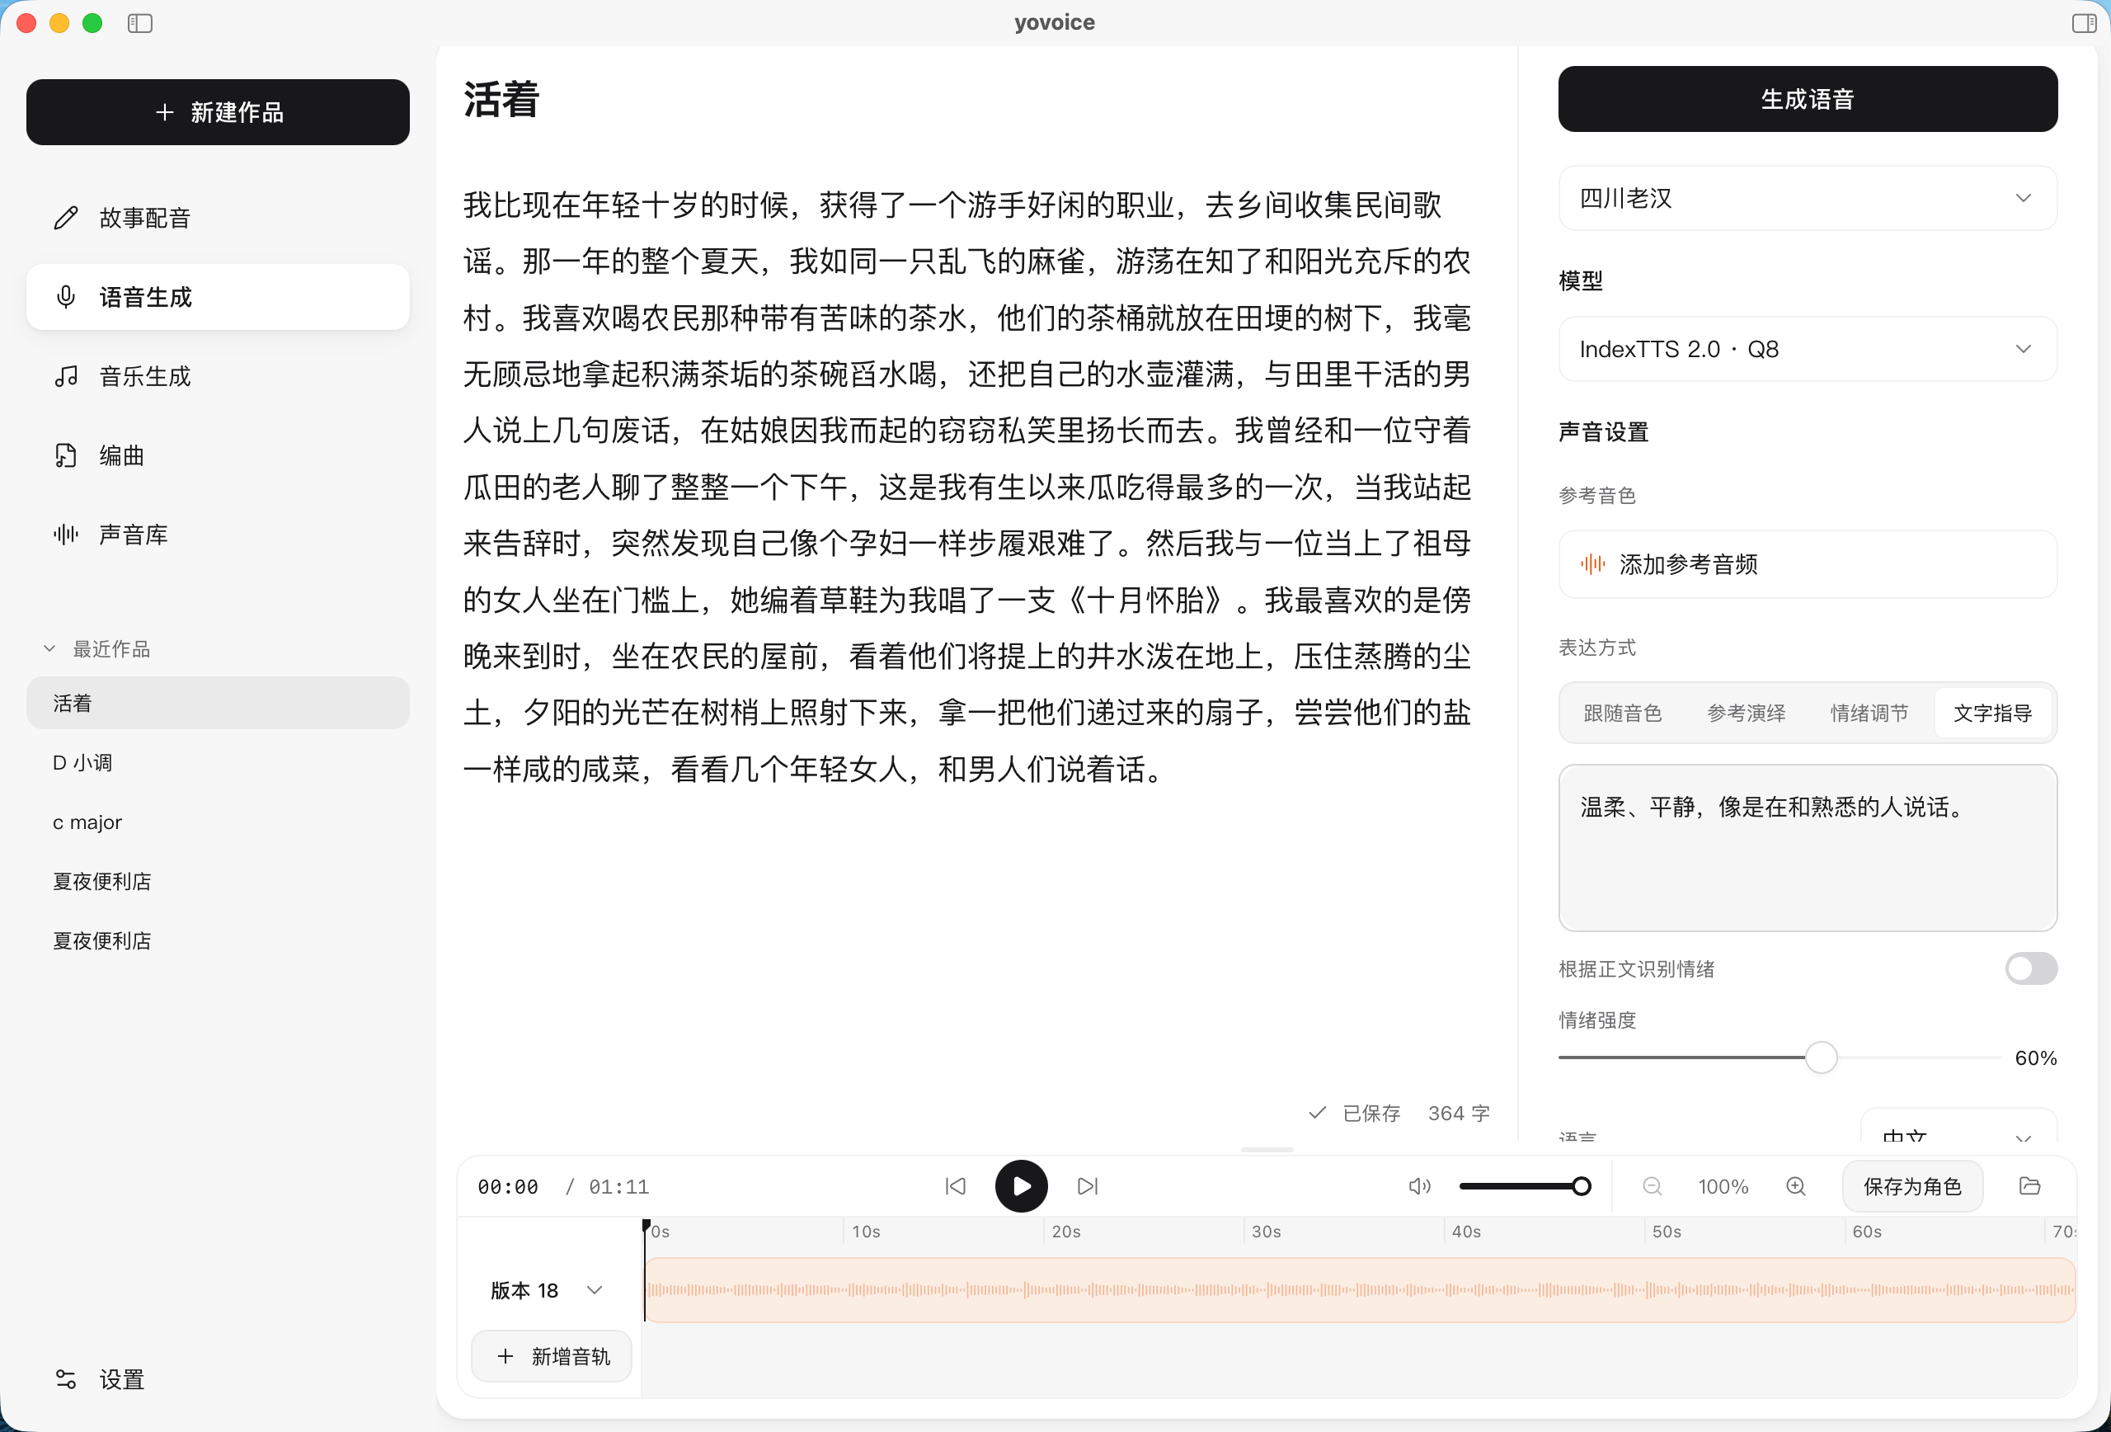Collapse the 最近作品 section
This screenshot has height=1432, width=2111.
coord(97,648)
